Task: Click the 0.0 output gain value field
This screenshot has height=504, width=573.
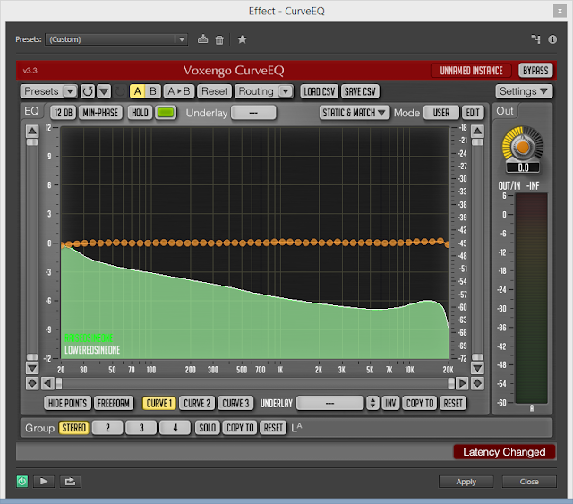Action: (x=523, y=167)
